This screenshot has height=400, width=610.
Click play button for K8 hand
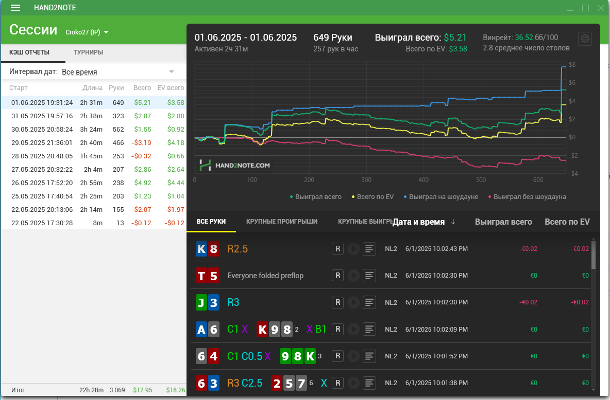point(353,248)
